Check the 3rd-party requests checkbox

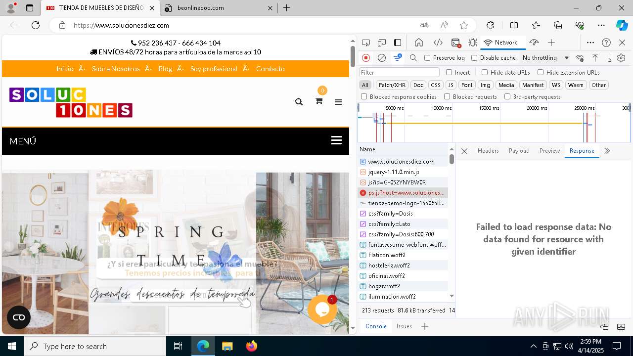(507, 96)
